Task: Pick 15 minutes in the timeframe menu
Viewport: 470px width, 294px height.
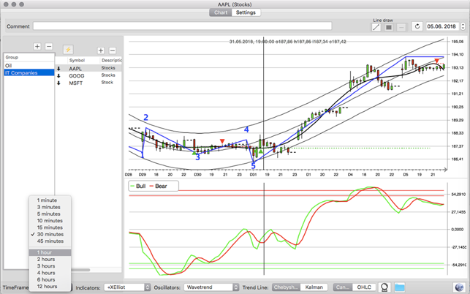Action: click(x=50, y=227)
